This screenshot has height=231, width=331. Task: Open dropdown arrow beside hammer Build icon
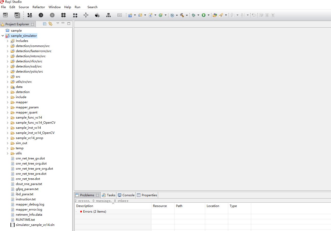point(187,15)
